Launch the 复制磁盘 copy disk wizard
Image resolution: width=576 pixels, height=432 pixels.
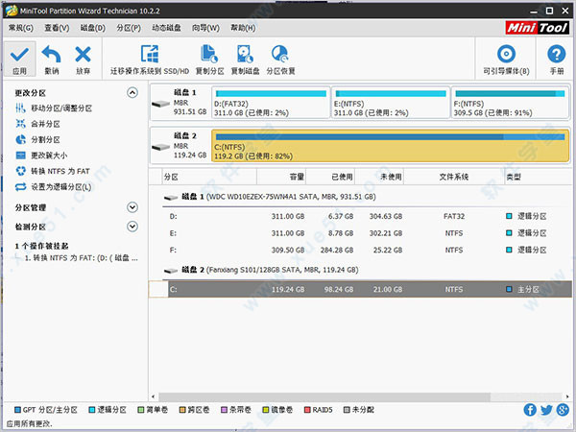(245, 59)
